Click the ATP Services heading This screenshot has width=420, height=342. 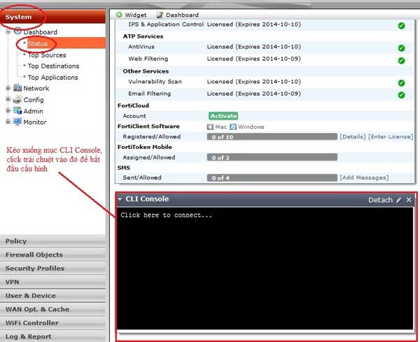[x=143, y=36]
